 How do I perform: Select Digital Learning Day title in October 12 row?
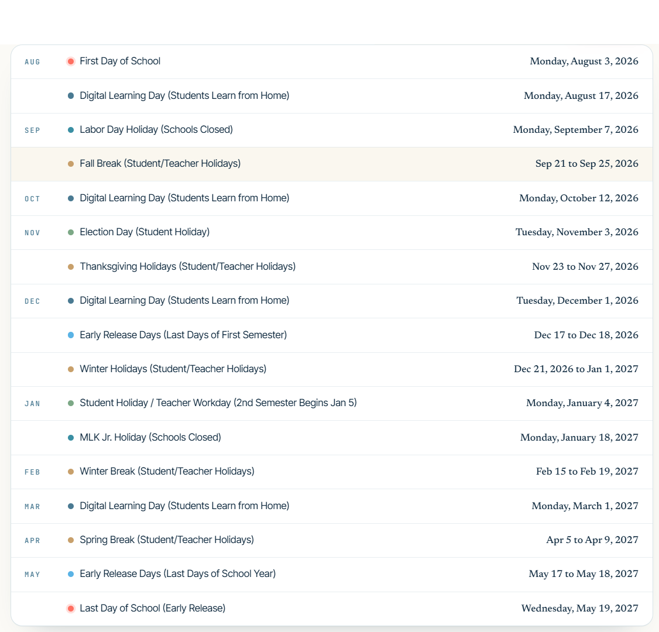click(x=184, y=198)
